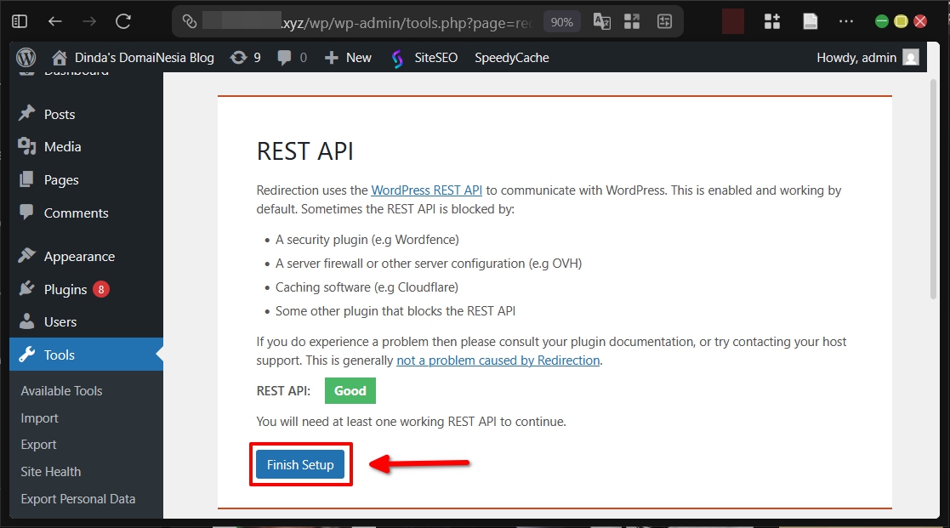Image resolution: width=950 pixels, height=528 pixels.
Task: Open the Users sidebar icon
Action: coord(28,321)
